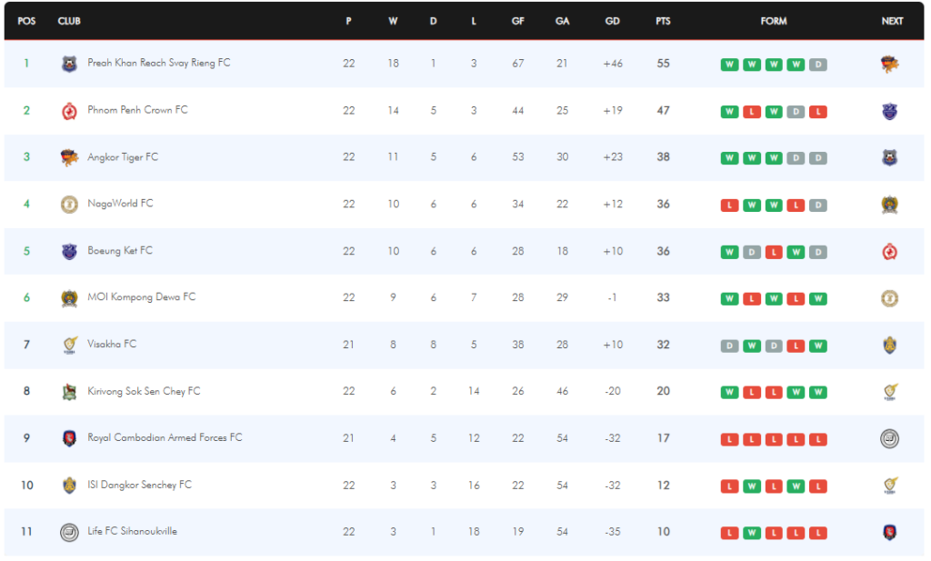
Task: Click the FORM column header
Action: (x=774, y=21)
